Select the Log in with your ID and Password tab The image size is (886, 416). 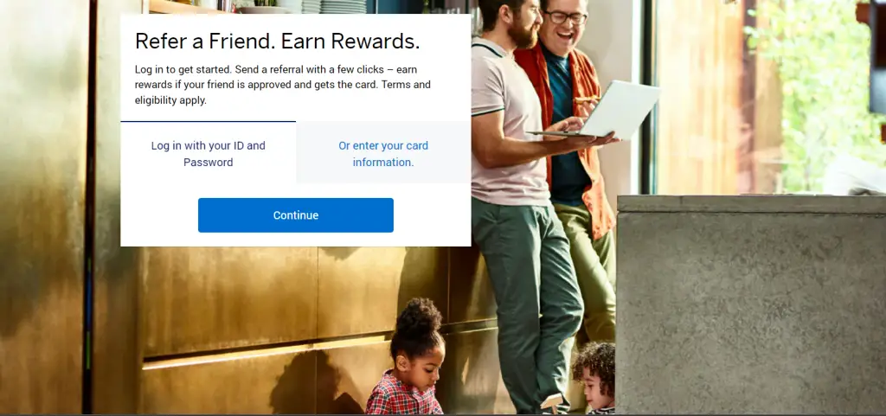pyautogui.click(x=208, y=153)
